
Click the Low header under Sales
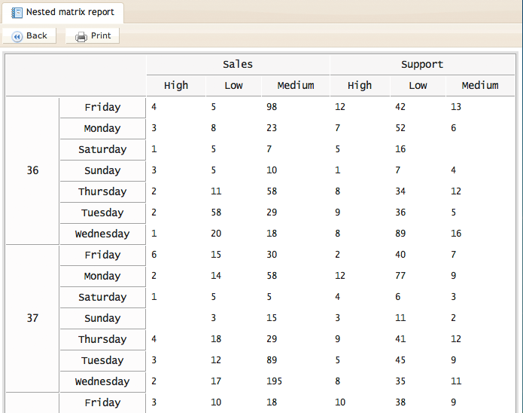[x=233, y=85]
